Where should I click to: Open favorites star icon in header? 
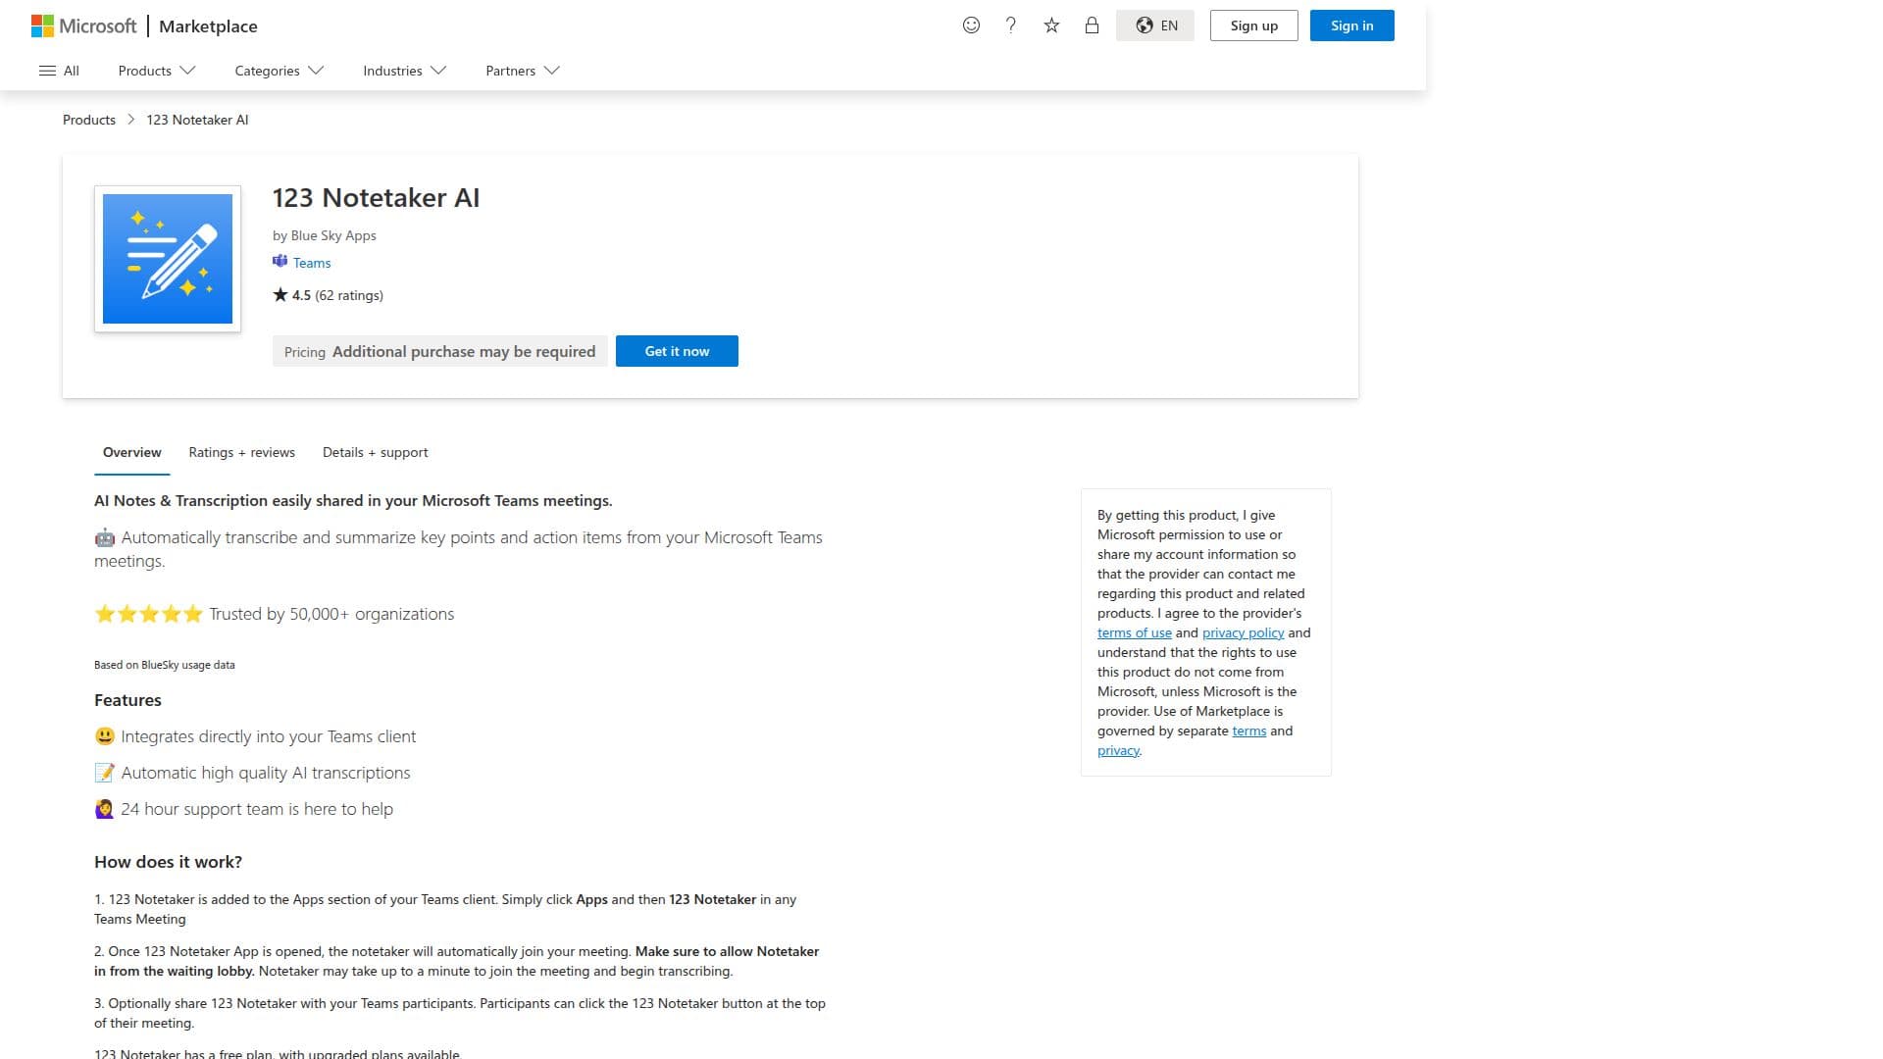click(1051, 25)
